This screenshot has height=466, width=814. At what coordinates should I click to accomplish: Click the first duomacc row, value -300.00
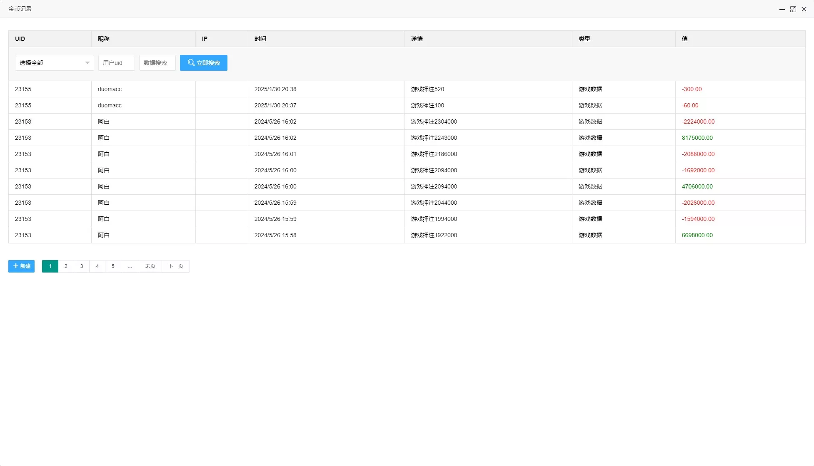(692, 89)
